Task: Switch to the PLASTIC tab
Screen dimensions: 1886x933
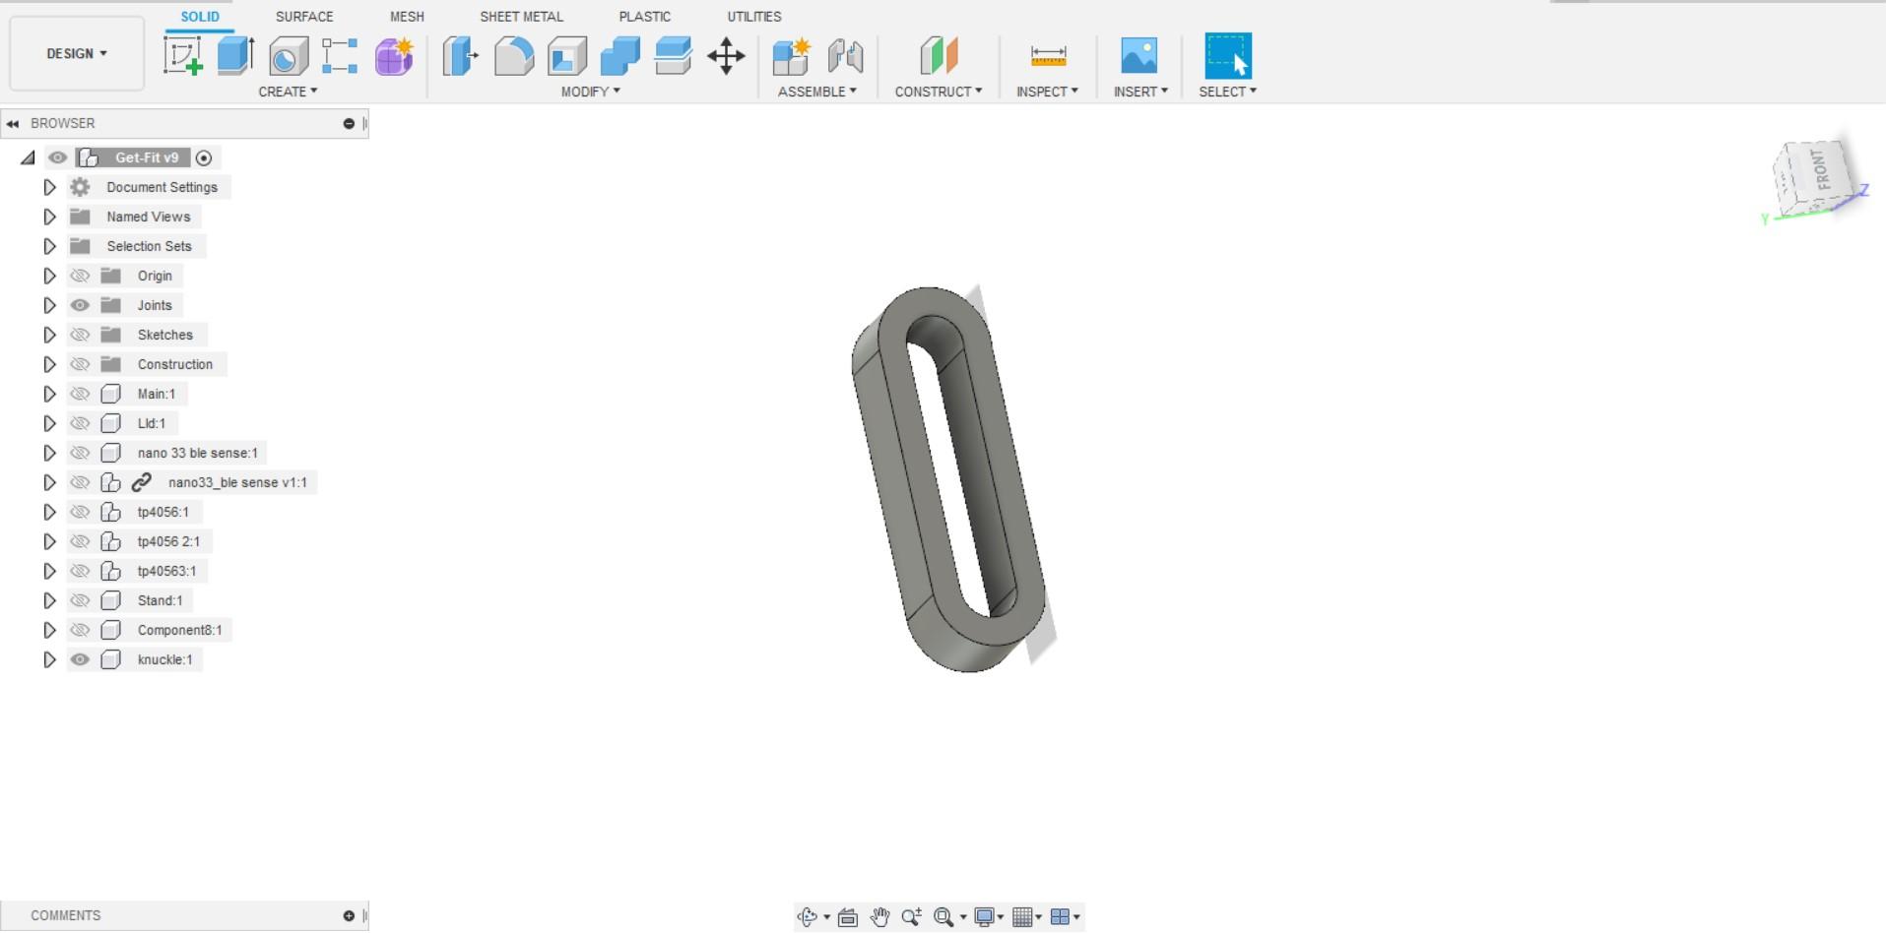Action: (645, 17)
